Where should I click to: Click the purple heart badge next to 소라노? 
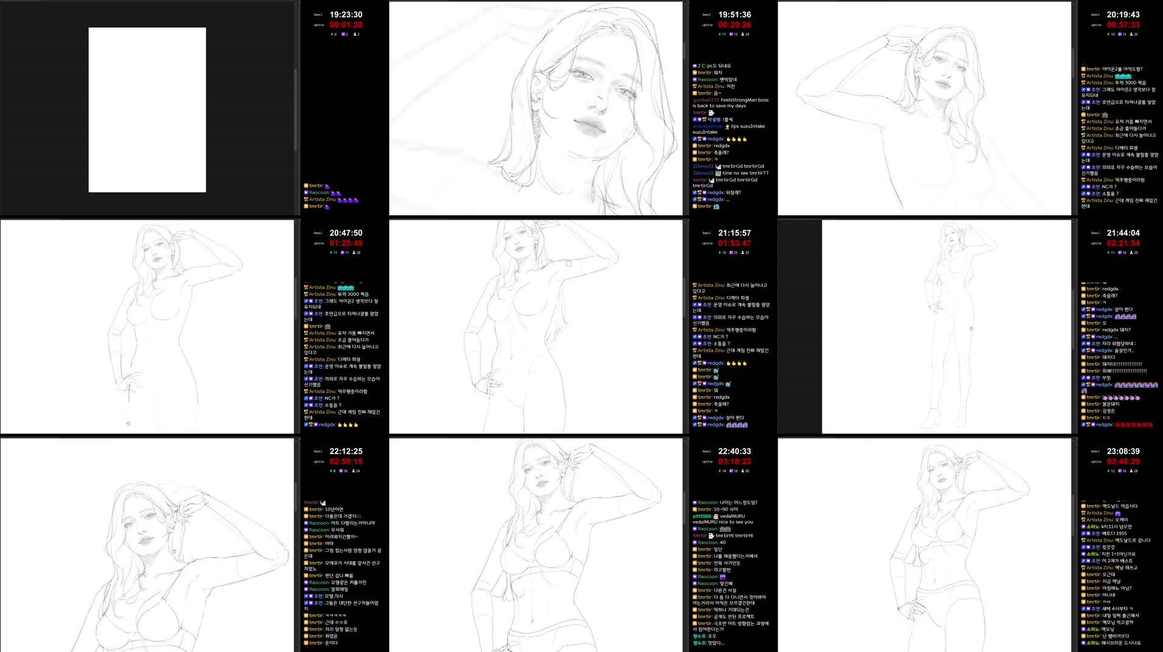tap(1083, 526)
